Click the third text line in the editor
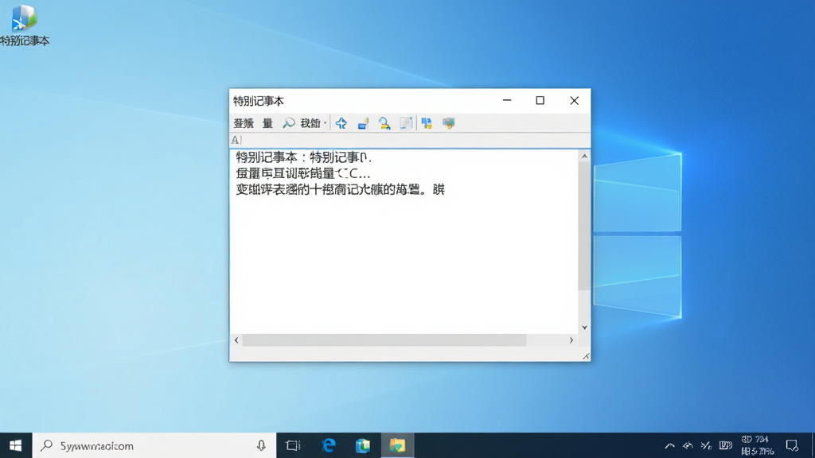The width and height of the screenshot is (815, 458). pos(341,189)
